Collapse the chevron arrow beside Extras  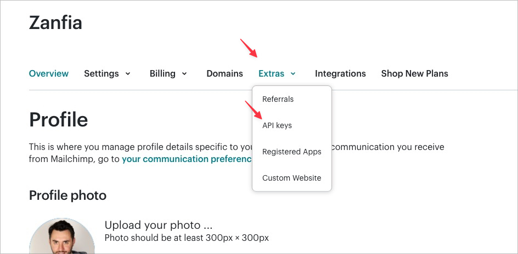click(x=293, y=74)
